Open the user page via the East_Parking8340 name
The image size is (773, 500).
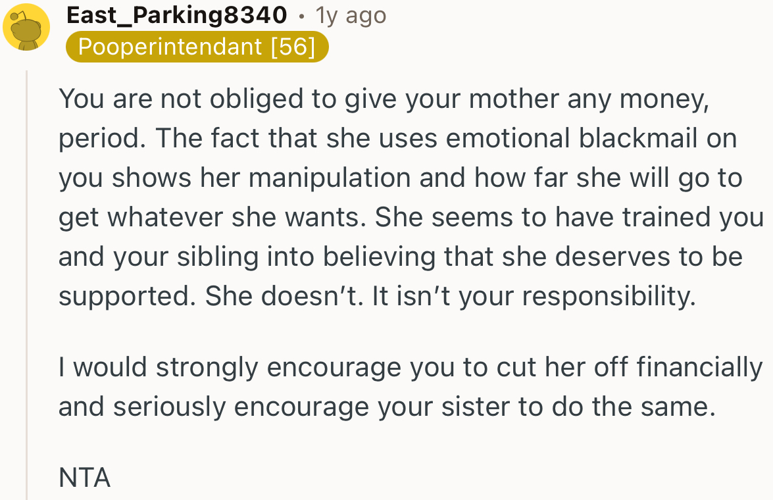click(175, 14)
